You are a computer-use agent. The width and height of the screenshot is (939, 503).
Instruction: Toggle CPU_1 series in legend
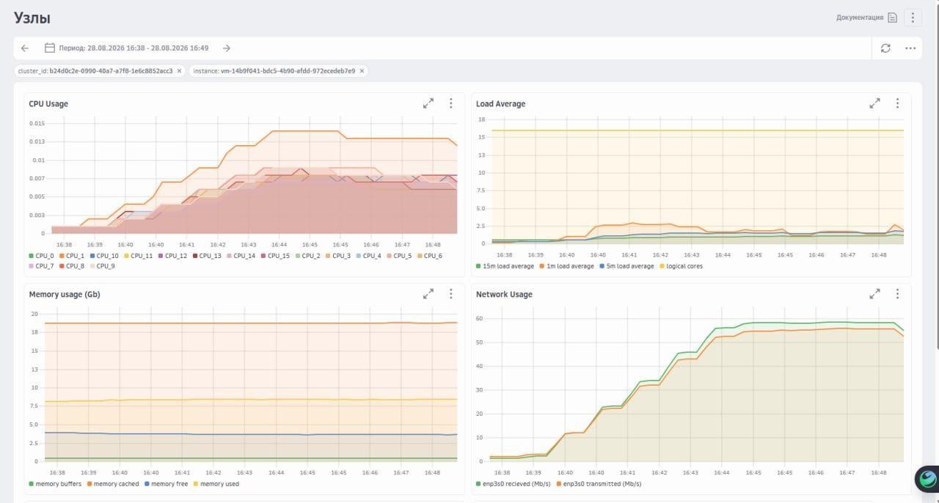pyautogui.click(x=72, y=256)
